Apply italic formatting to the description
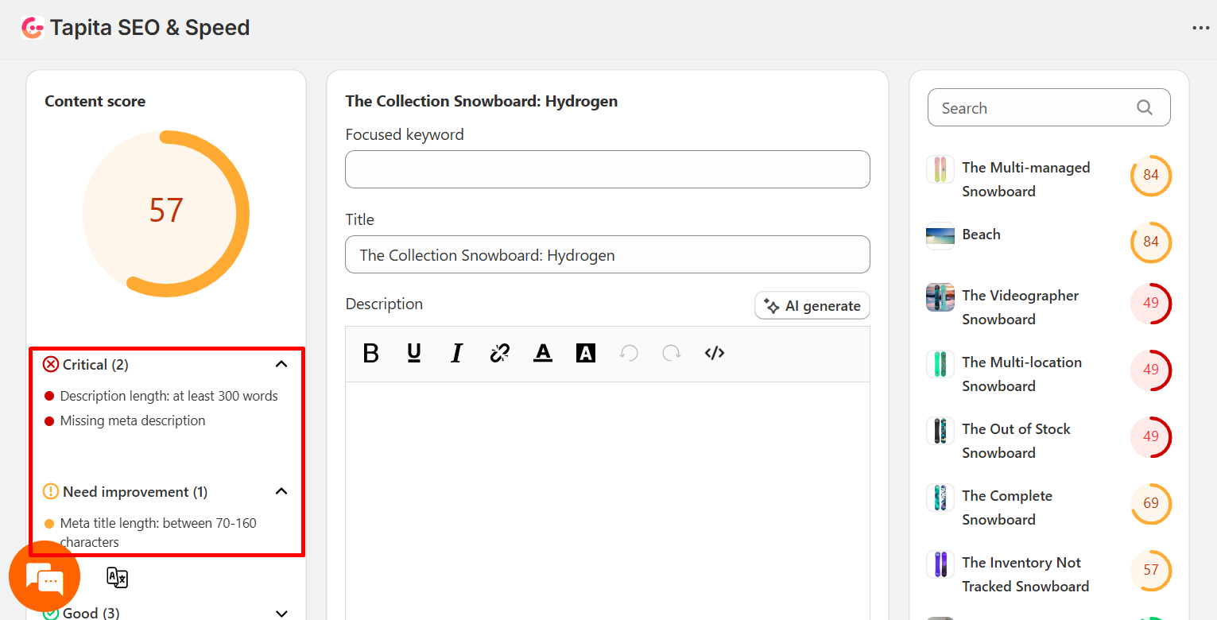 (456, 353)
